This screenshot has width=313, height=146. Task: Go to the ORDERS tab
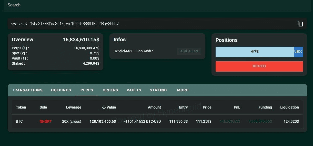click(x=110, y=90)
